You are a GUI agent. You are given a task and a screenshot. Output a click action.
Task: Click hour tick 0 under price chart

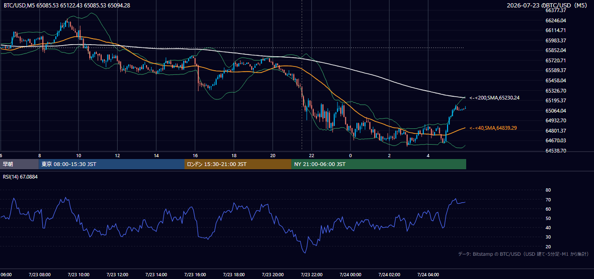[350, 155]
